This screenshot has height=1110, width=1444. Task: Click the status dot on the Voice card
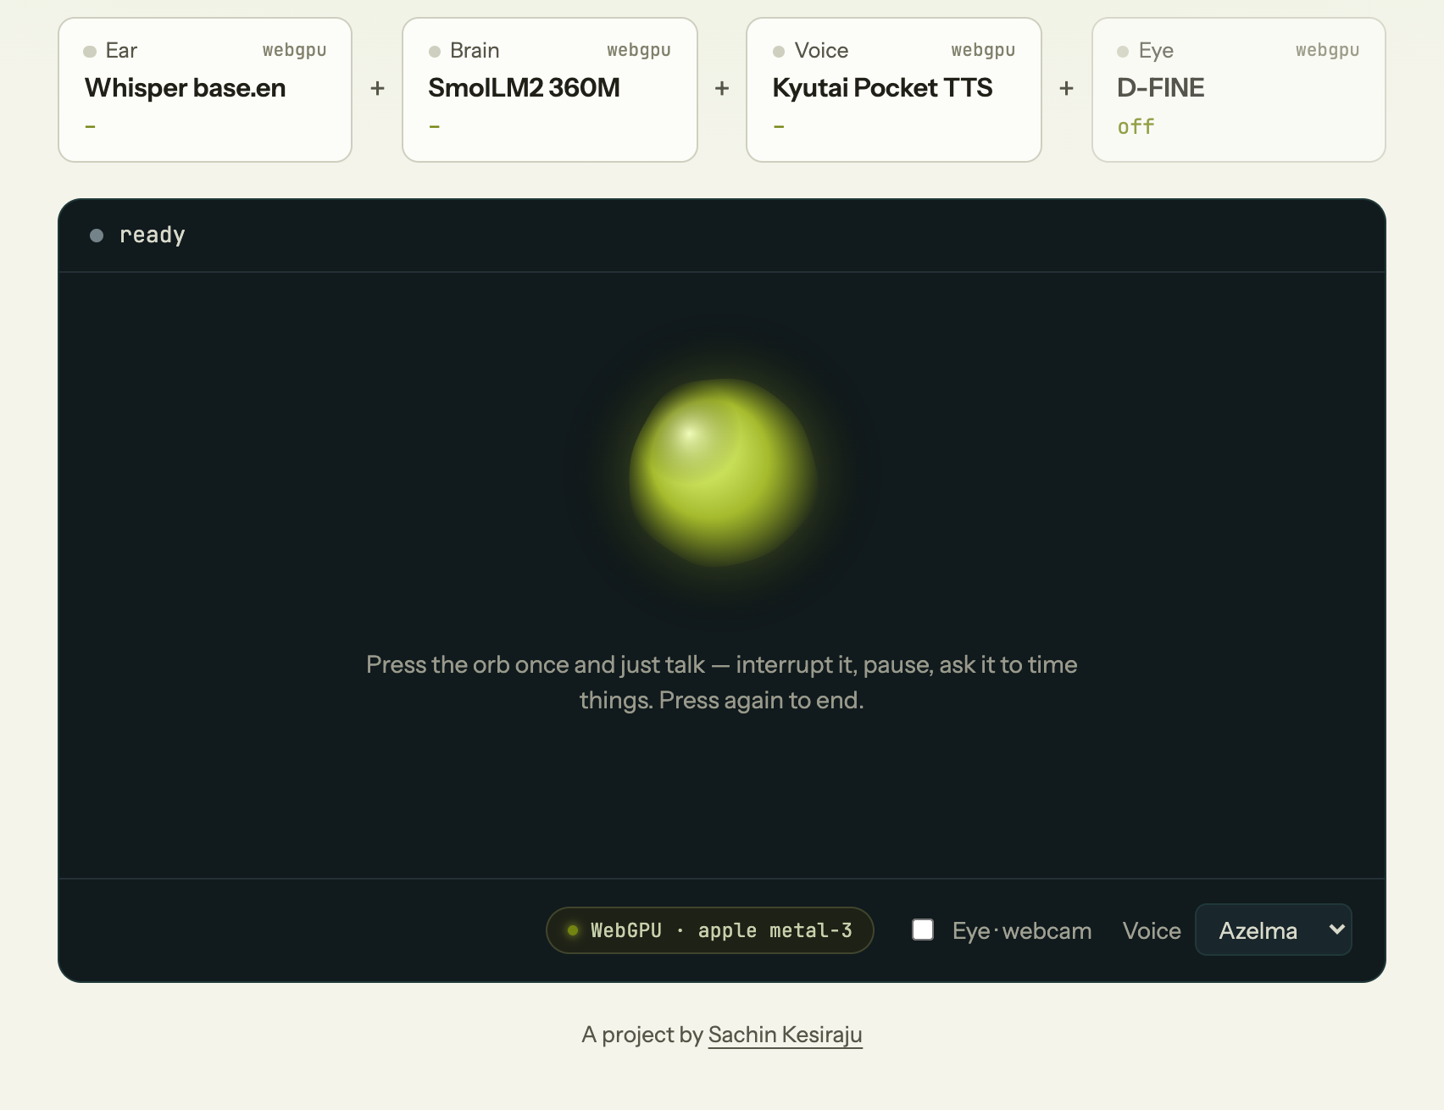[779, 52]
